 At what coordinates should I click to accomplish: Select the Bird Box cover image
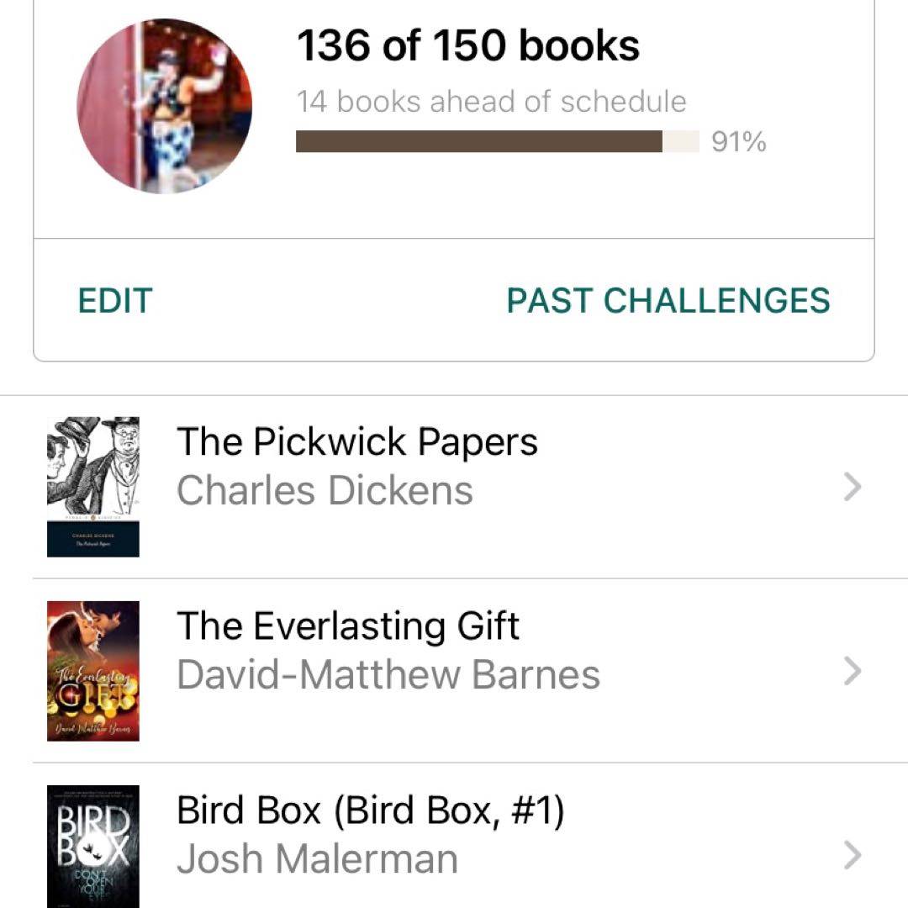coord(93,846)
